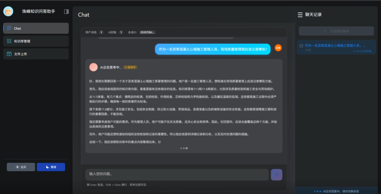Click the chat bubble icon beside Chat
The height and width of the screenshot is (194, 381).
pyautogui.click(x=9, y=28)
